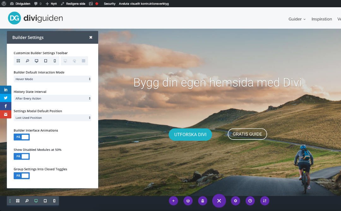This screenshot has height=211, width=341.
Task: Toggle phone view icon in toolbar customizer
Action: [55, 61]
